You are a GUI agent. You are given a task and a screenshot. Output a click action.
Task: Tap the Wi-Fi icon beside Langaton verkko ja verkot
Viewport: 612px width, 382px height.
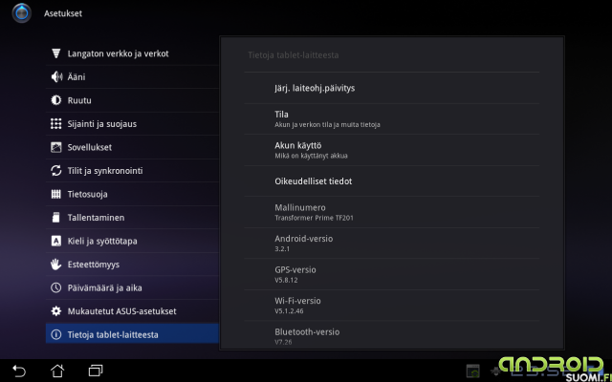click(55, 53)
